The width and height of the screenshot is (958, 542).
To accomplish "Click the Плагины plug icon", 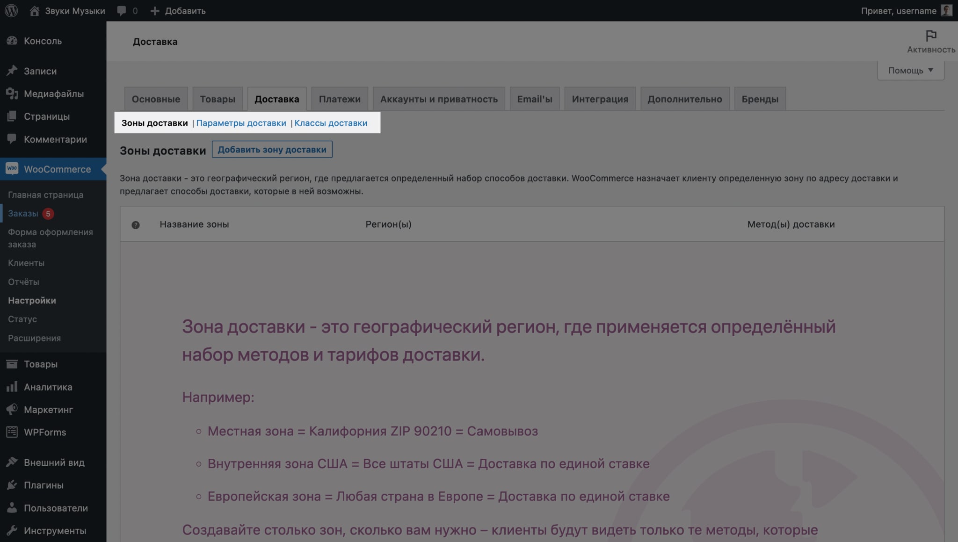I will 12,485.
